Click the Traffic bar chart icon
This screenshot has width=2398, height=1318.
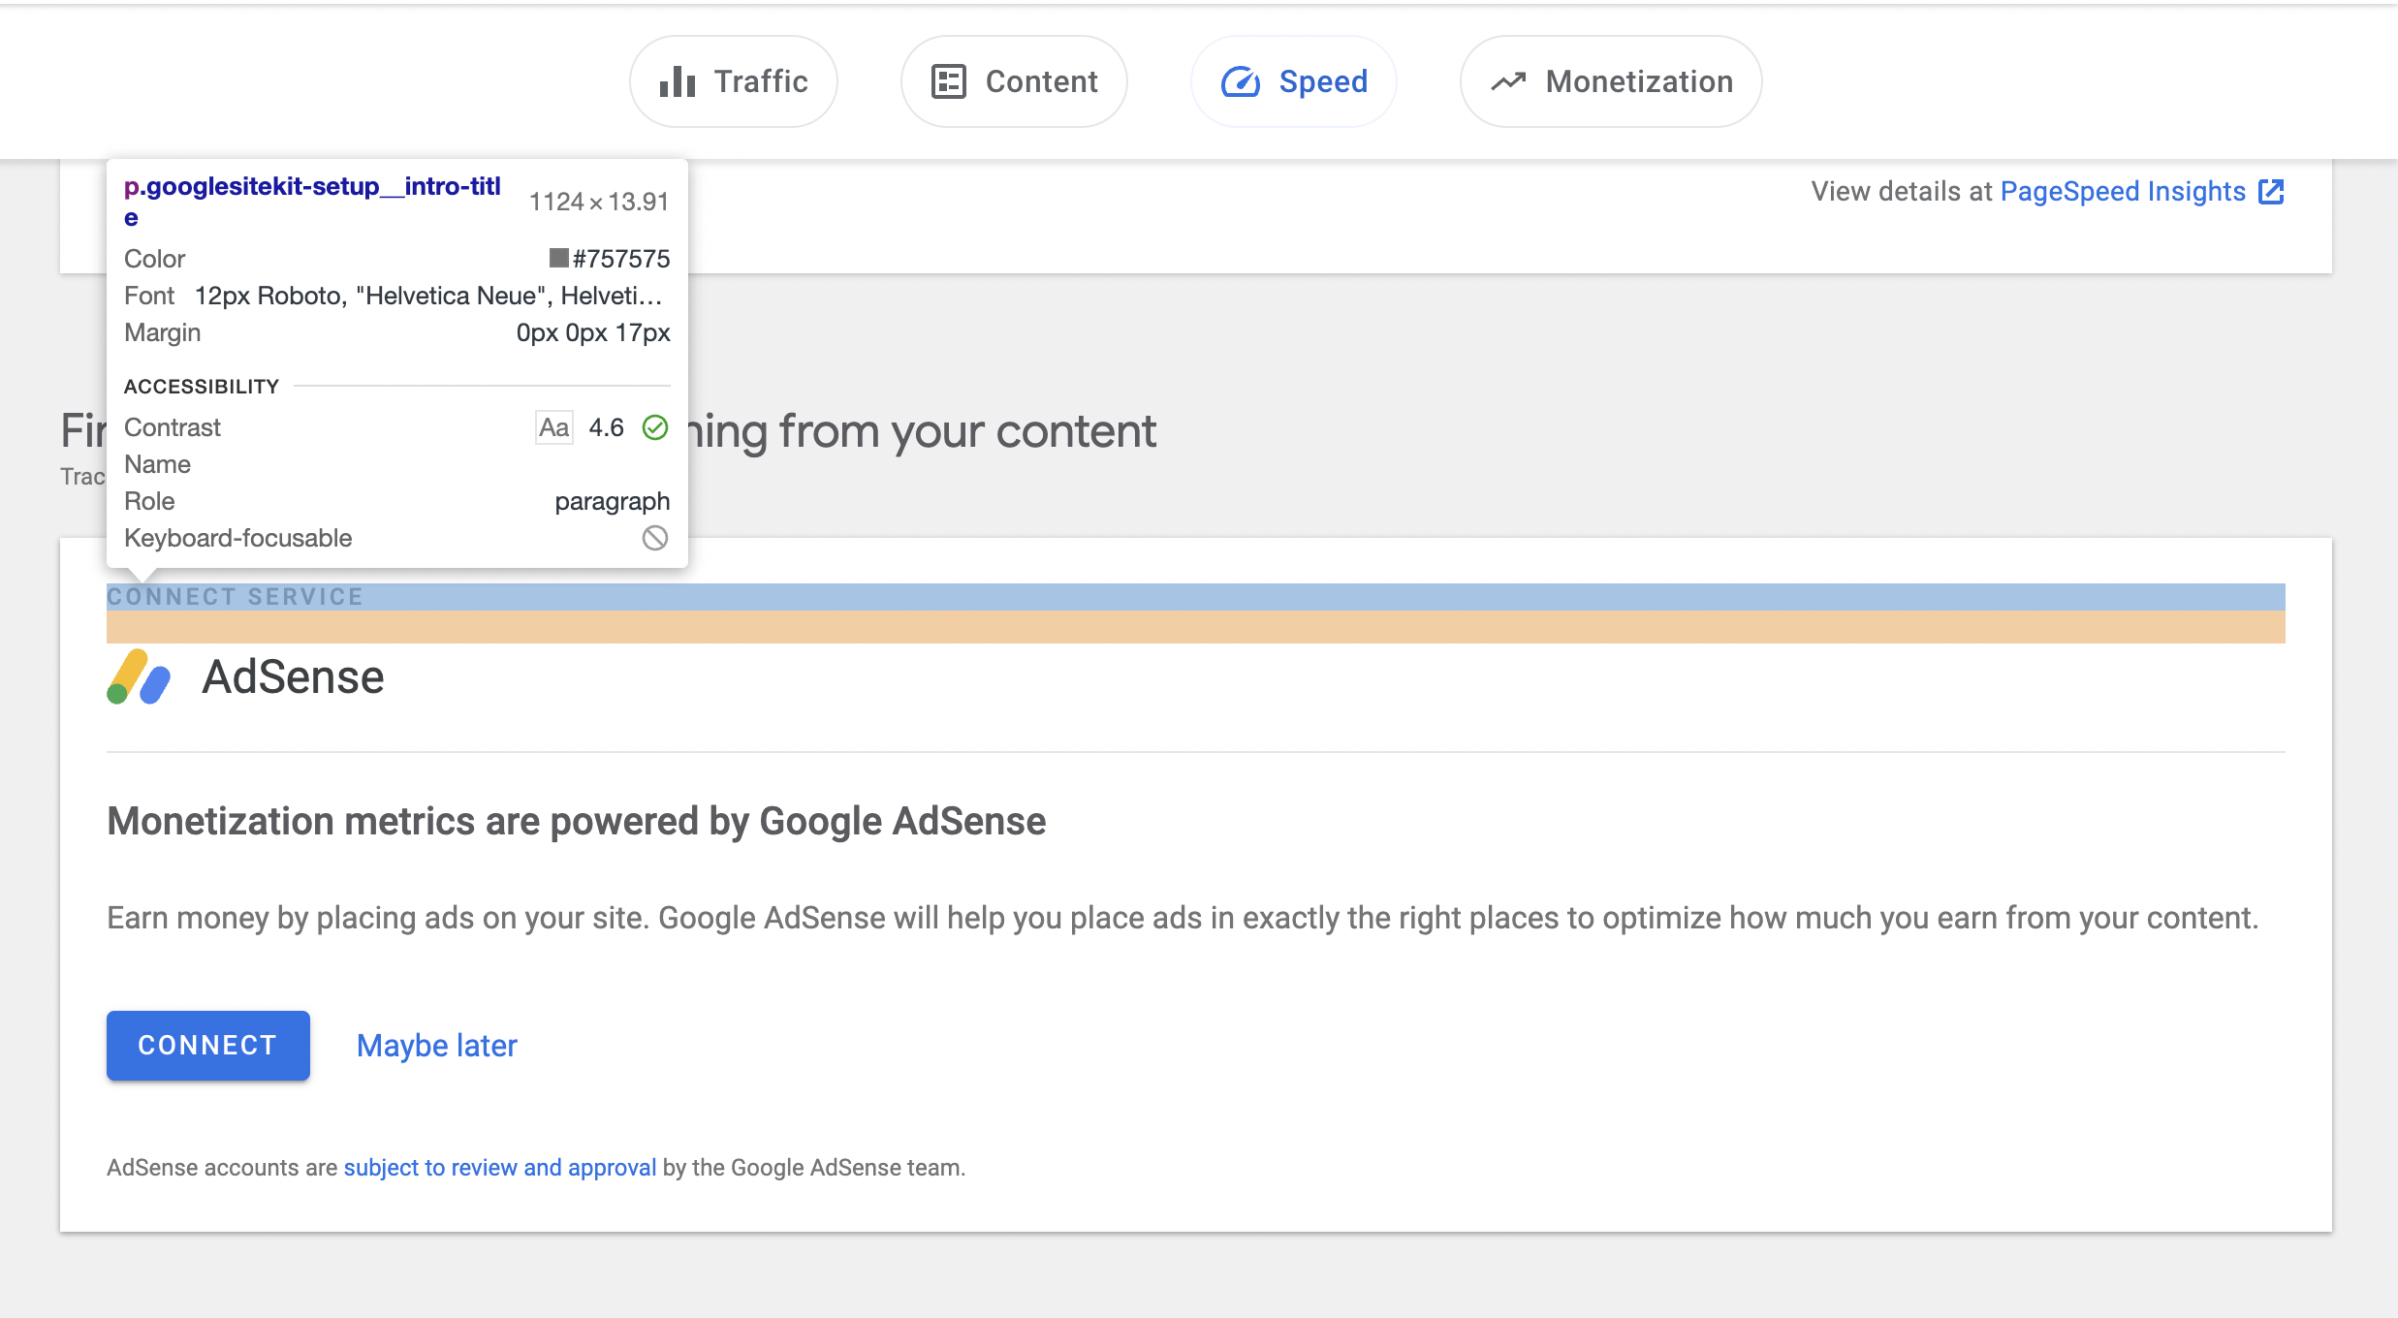[678, 82]
